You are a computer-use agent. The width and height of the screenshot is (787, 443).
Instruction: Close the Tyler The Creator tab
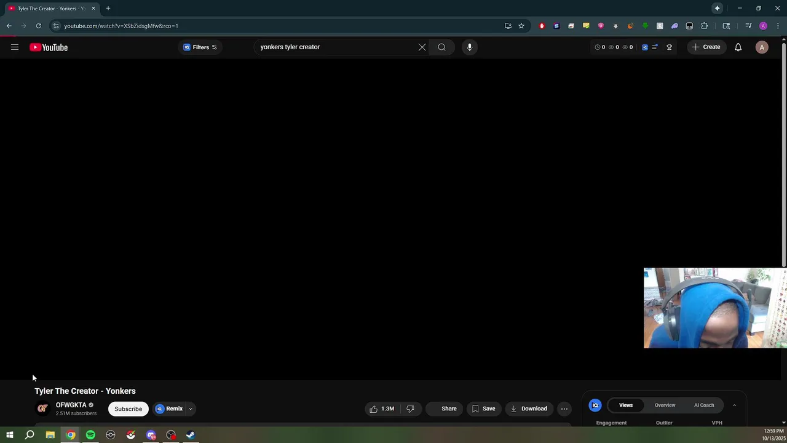tap(93, 8)
